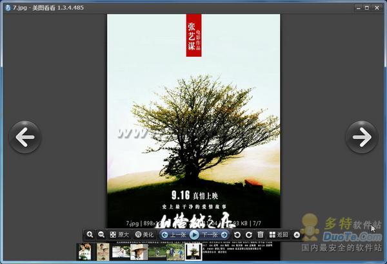Rotate the image clockwise
Image resolution: width=387 pixels, height=264 pixels.
248,234
